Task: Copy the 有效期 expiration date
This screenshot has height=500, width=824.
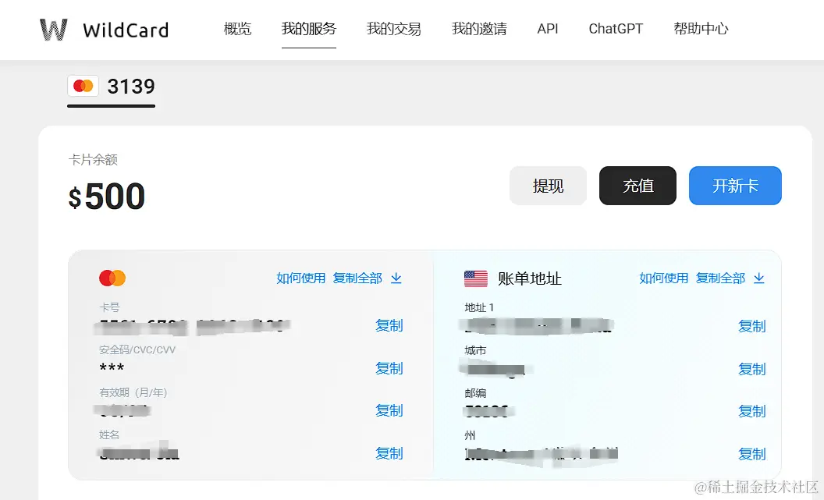Action: pyautogui.click(x=389, y=411)
